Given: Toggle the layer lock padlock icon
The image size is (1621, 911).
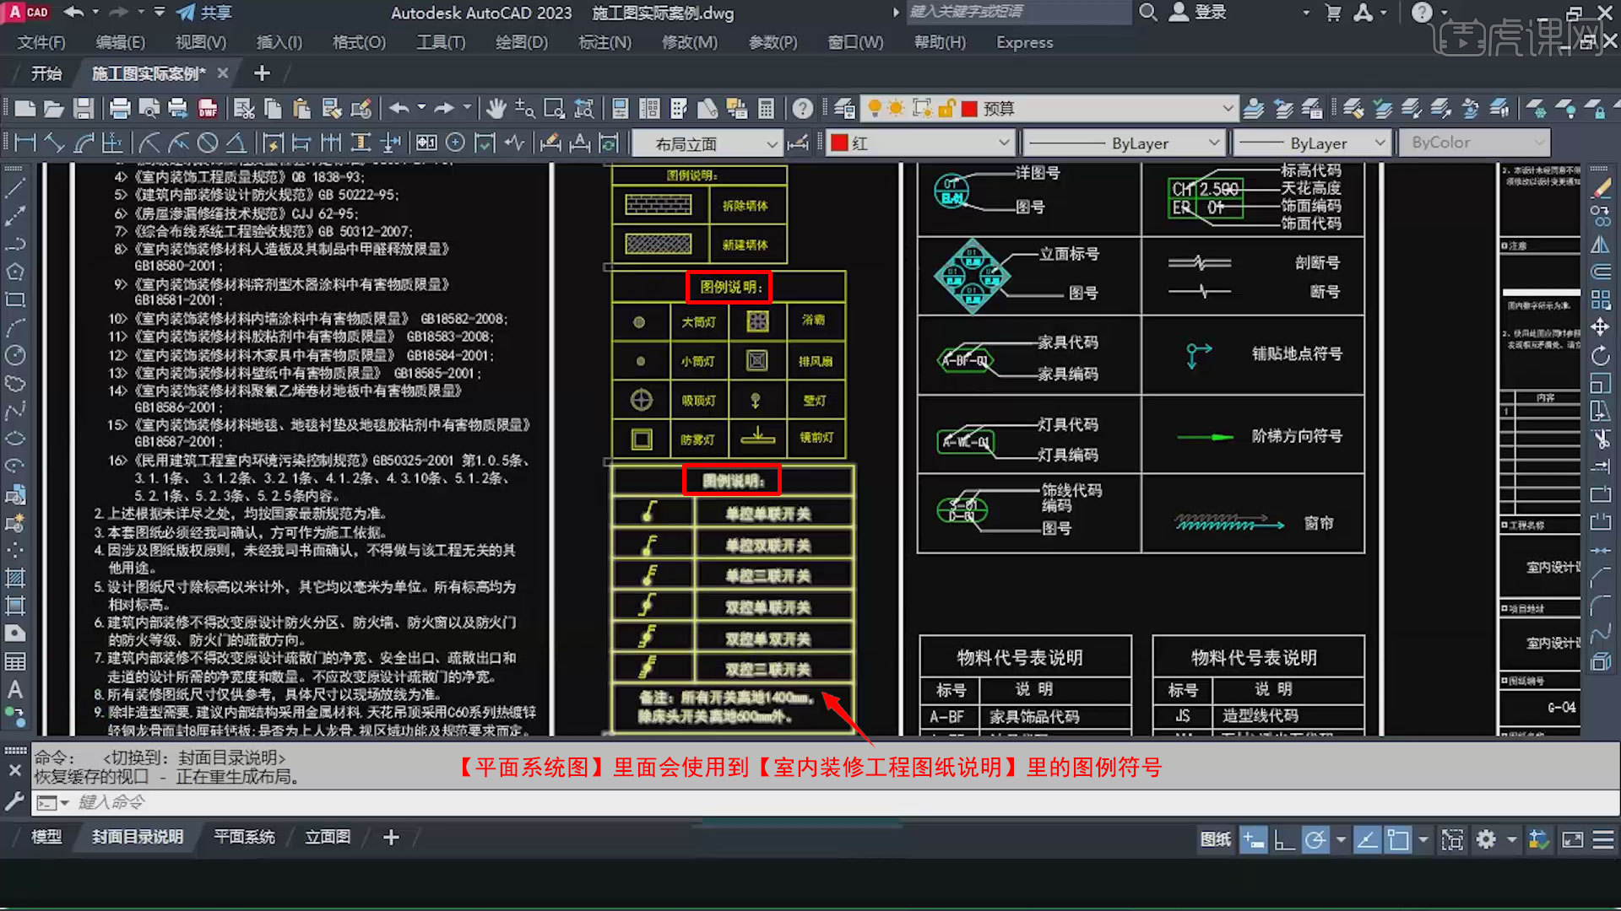Looking at the screenshot, I should [x=946, y=108].
